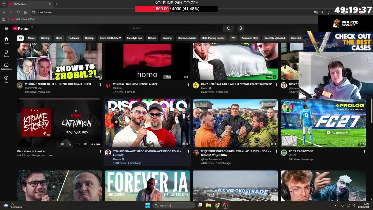
Task: Open Chrome apps grid in bookmarks bar
Action: pyautogui.click(x=4, y=19)
